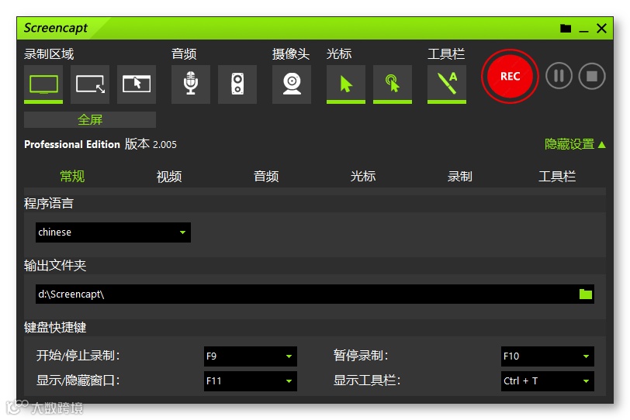Toggle mouse cursor display icon
This screenshot has width=630, height=420.
coord(346,84)
